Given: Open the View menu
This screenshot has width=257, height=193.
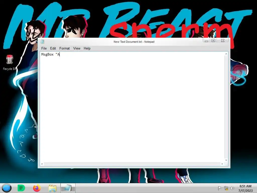Looking at the screenshot, I should [77, 49].
